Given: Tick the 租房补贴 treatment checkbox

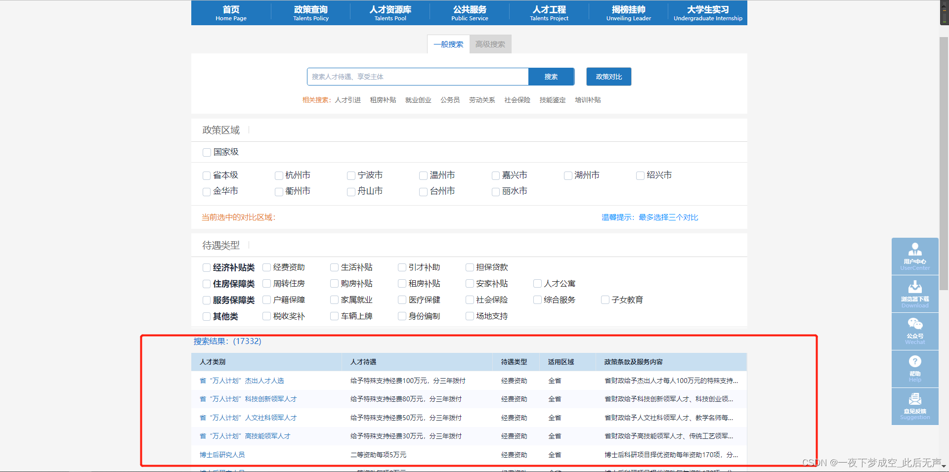Looking at the screenshot, I should 402,284.
